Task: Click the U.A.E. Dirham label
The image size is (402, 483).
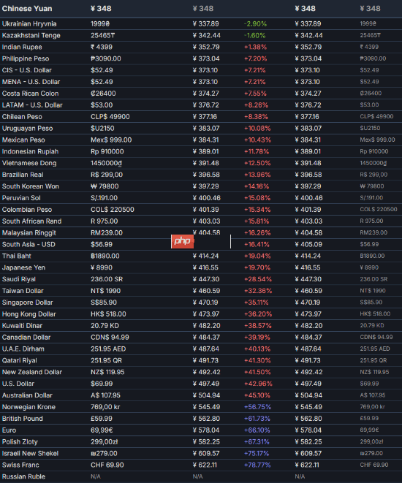Action: [x=23, y=349]
